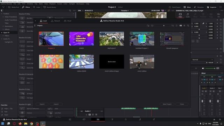Open the Fusion menu
The width and height of the screenshot is (224, 126).
59,4
